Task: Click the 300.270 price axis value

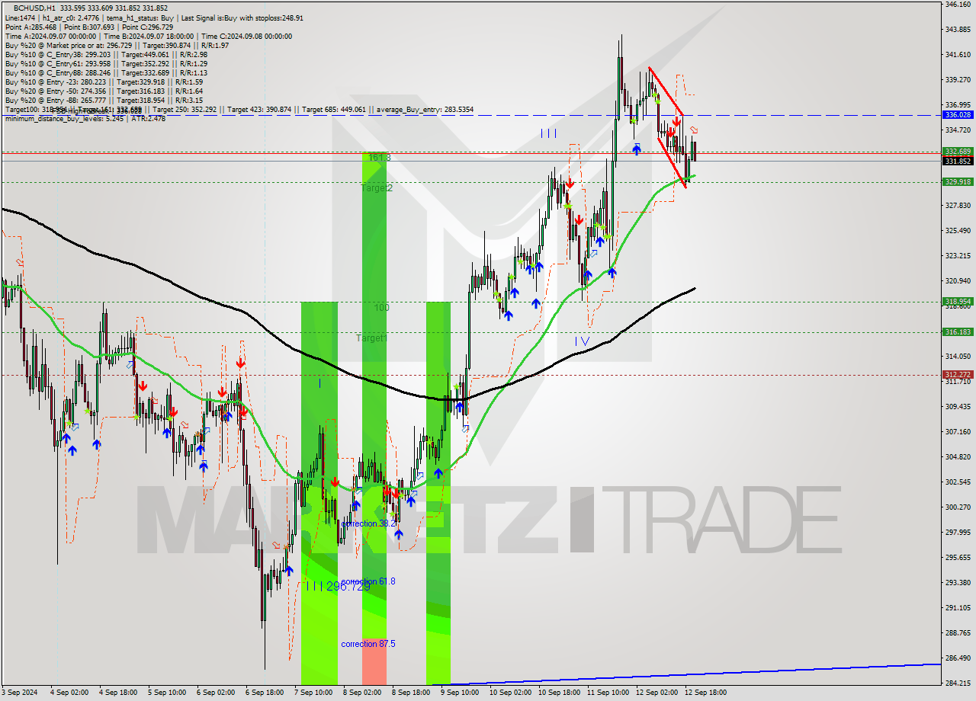Action: pyautogui.click(x=958, y=507)
